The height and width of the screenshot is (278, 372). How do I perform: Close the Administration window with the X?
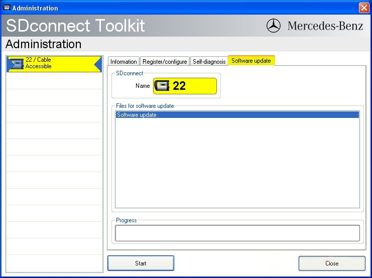click(x=364, y=8)
